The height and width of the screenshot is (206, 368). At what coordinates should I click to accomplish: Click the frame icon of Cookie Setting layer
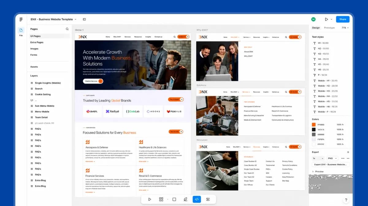coord(32,94)
